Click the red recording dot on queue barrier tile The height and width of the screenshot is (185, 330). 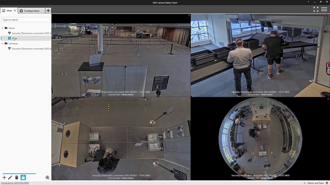click(x=189, y=15)
